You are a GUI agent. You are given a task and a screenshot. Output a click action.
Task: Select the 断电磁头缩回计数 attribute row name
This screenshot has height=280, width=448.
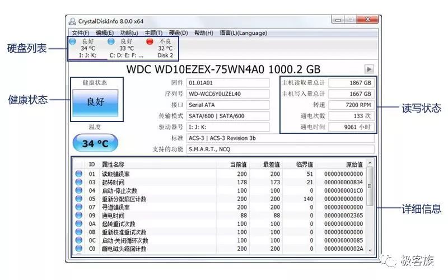point(124,249)
